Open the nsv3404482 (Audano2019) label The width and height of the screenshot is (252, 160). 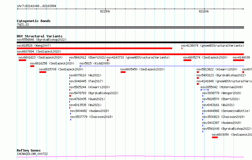89,111
